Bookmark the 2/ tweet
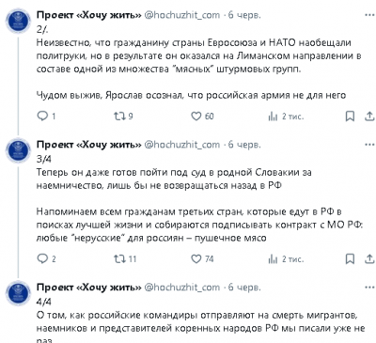This screenshot has width=376, height=343. [350, 117]
